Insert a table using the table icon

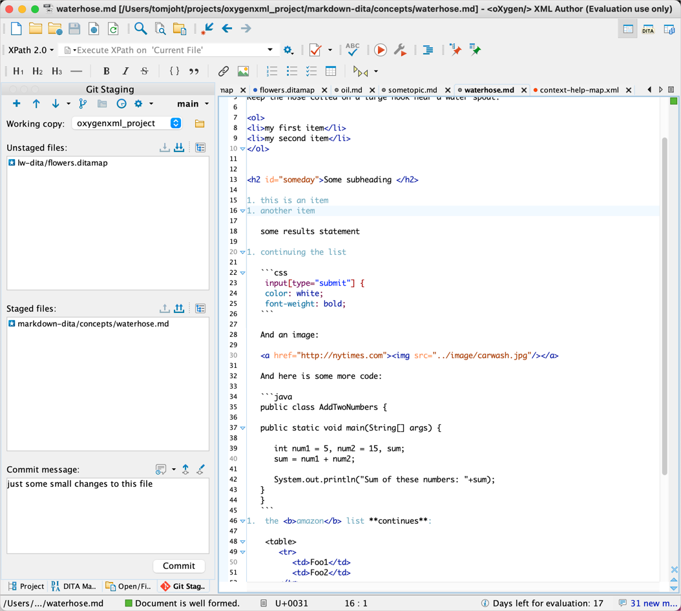coord(331,71)
